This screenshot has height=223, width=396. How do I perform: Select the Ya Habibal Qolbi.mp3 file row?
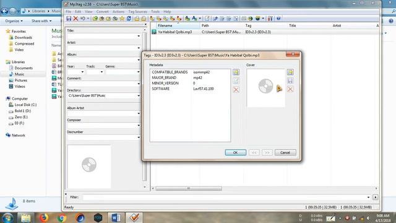pyautogui.click(x=265, y=32)
